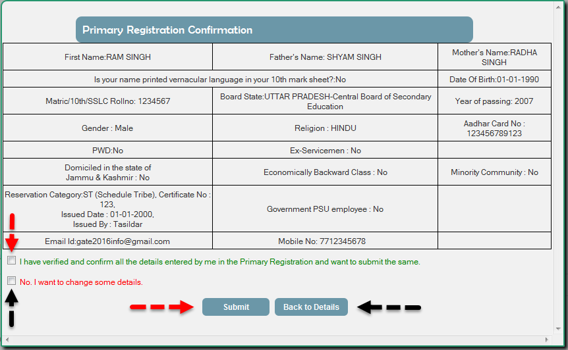This screenshot has height=350, width=568.
Task: Tick the 'No. I want to change' checkbox
Action: pos(12,281)
